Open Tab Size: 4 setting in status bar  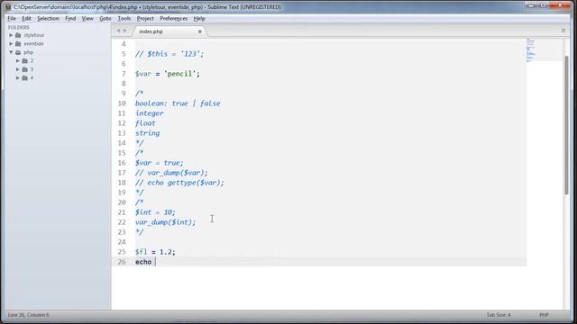pos(499,315)
